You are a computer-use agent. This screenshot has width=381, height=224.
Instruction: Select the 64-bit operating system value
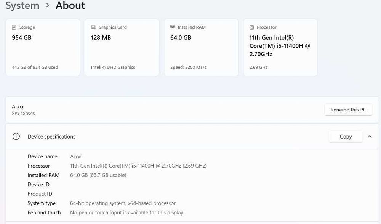pyautogui.click(x=123, y=203)
